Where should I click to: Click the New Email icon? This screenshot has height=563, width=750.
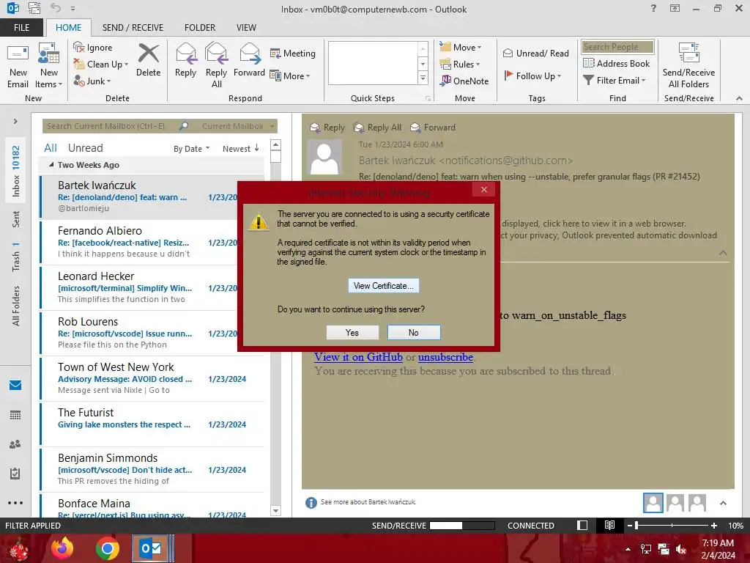tap(18, 54)
